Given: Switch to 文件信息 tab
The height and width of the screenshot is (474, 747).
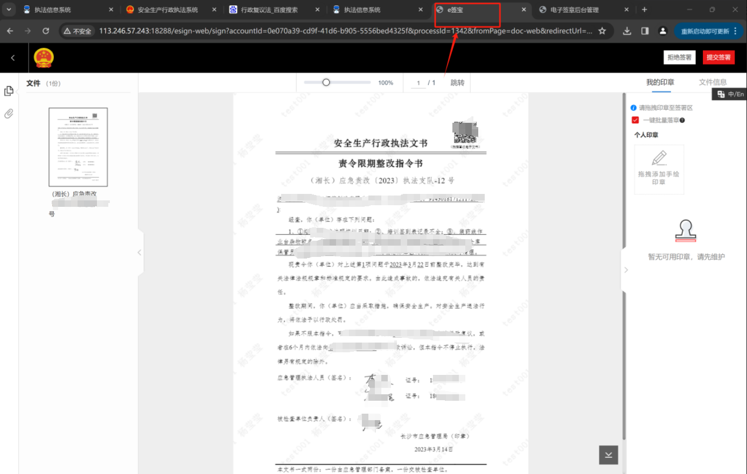Looking at the screenshot, I should [713, 82].
